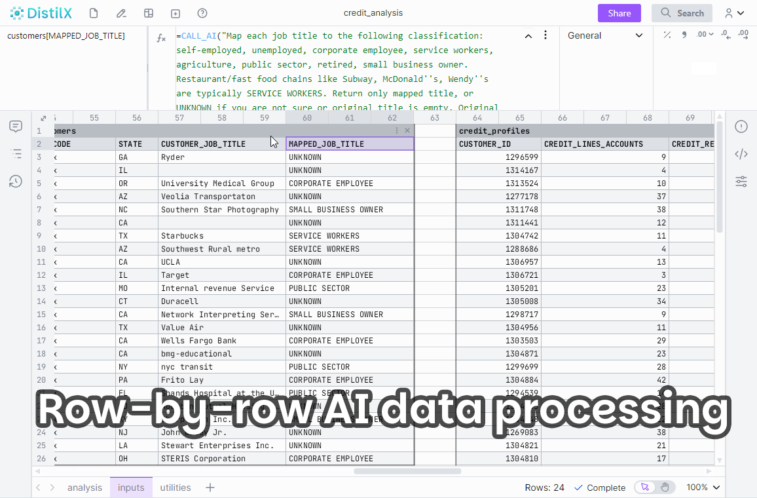Switch to hand pan mode
Image resolution: width=757 pixels, height=498 pixels.
(665, 488)
